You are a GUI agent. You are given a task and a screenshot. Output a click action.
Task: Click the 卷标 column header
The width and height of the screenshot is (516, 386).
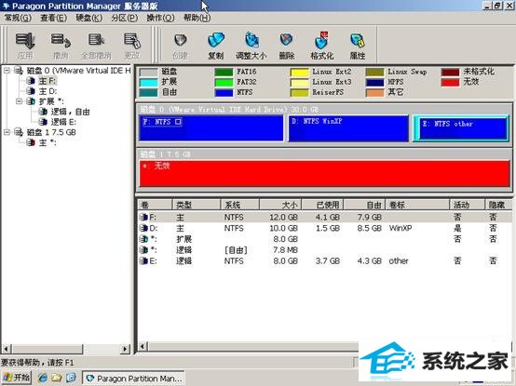click(417, 205)
